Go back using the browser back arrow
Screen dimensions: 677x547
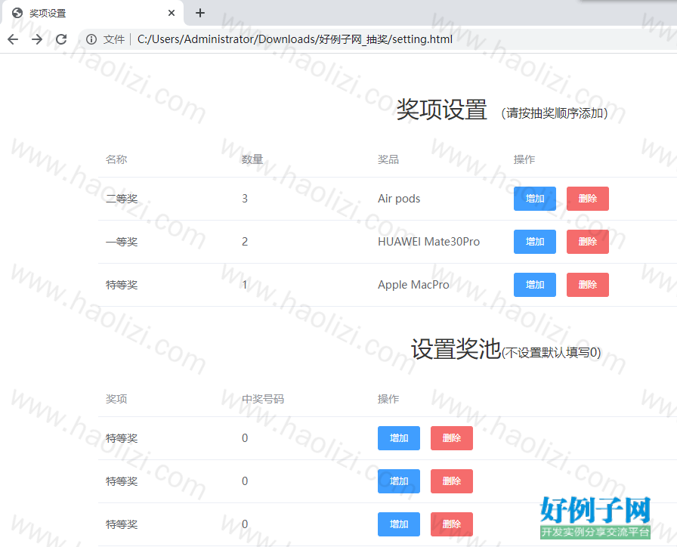[13, 39]
